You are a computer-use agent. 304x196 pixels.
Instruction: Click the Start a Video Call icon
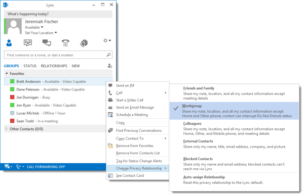point(110,100)
